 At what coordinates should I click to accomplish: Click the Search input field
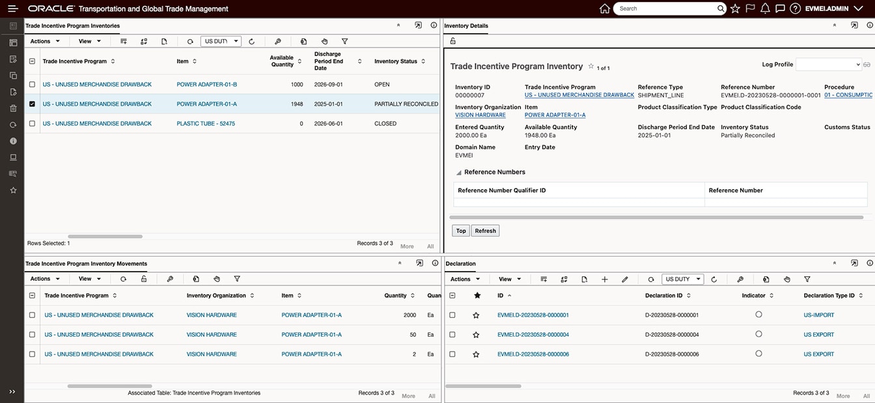665,8
